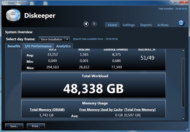This screenshot has width=190, height=132.
Task: Click the forward navigation arrow
Action: click(x=94, y=24)
